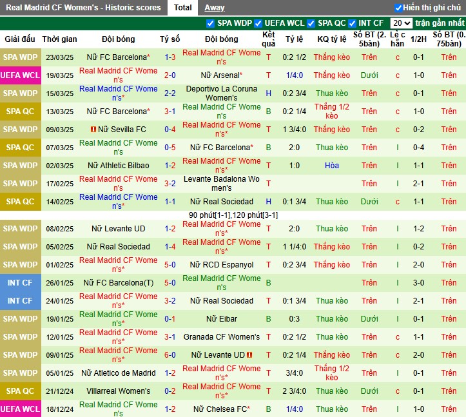Viewport: 466px width, 417px height.
Task: Click the Thời gian column header
Action: pos(59,39)
